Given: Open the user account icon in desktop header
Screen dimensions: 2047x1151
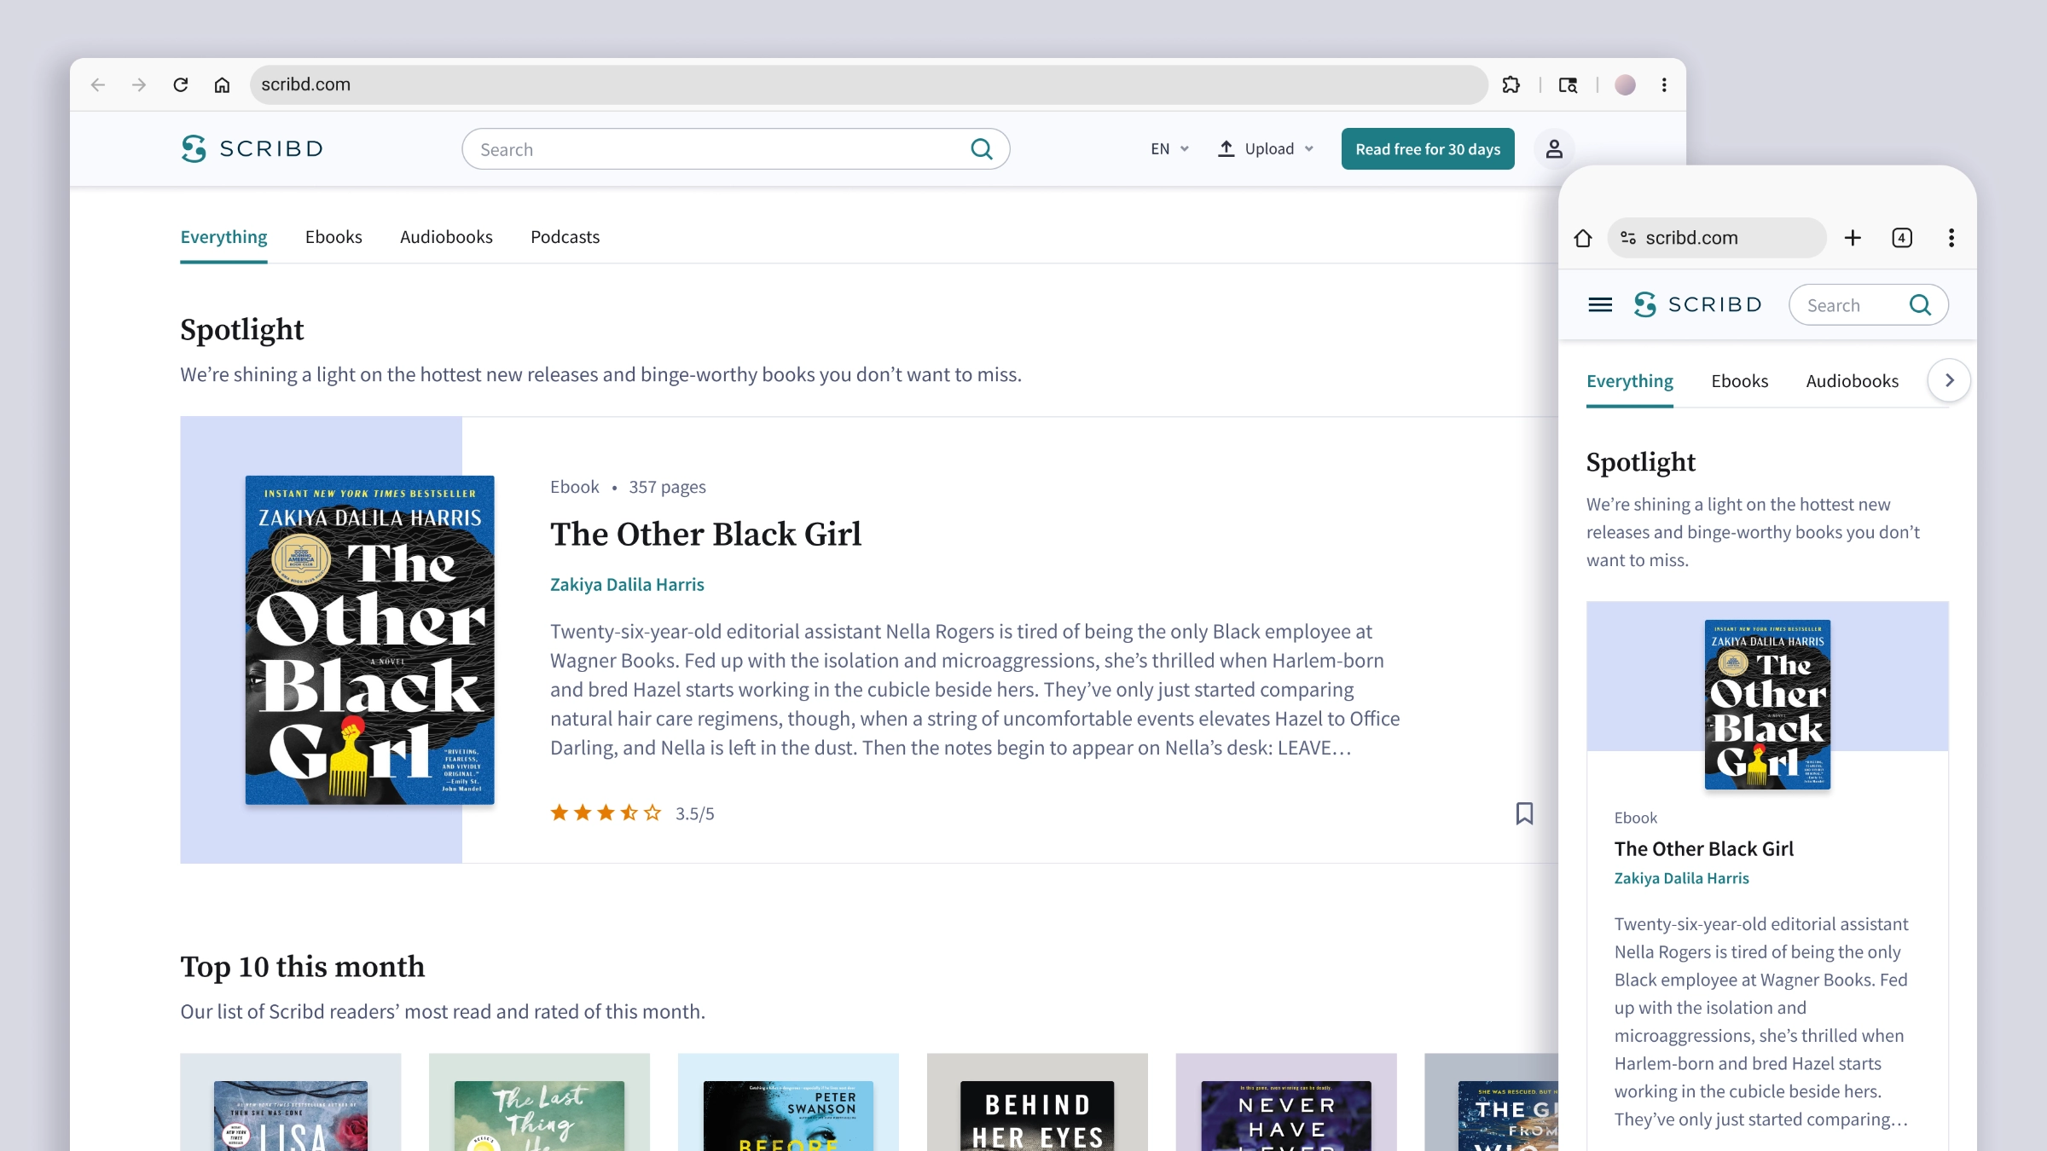Looking at the screenshot, I should click(x=1554, y=149).
